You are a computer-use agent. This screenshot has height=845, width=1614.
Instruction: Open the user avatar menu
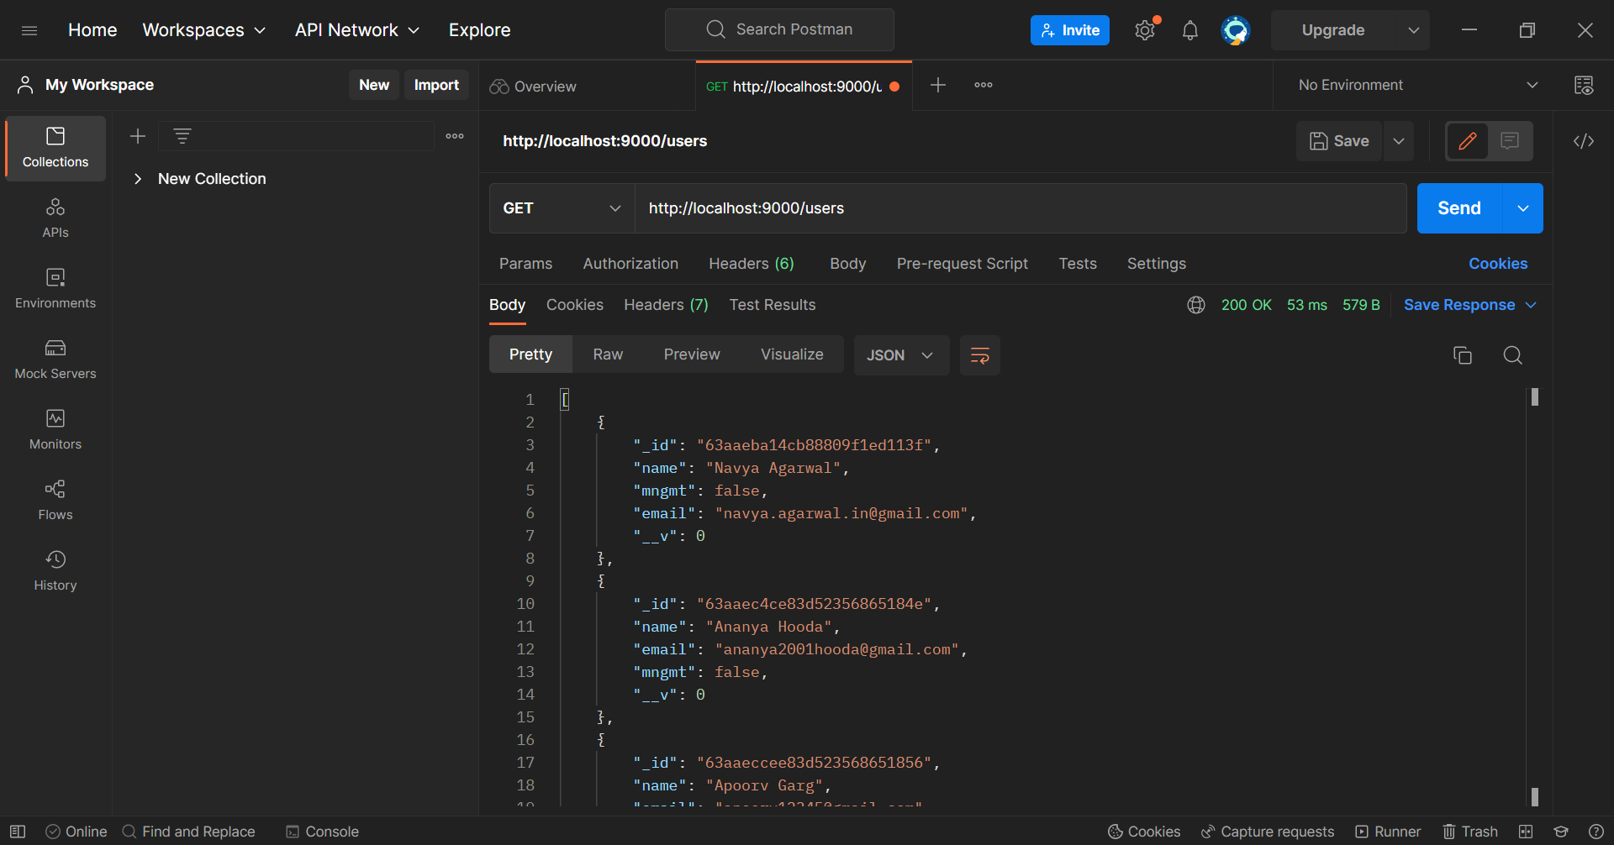(1236, 30)
